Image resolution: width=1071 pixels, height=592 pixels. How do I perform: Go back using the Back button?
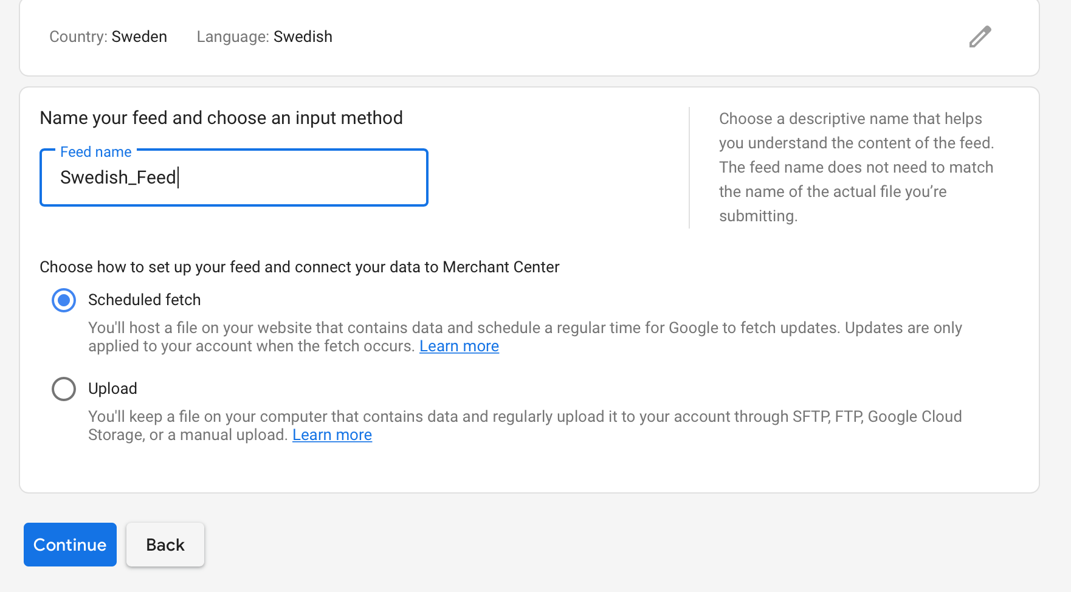click(165, 545)
